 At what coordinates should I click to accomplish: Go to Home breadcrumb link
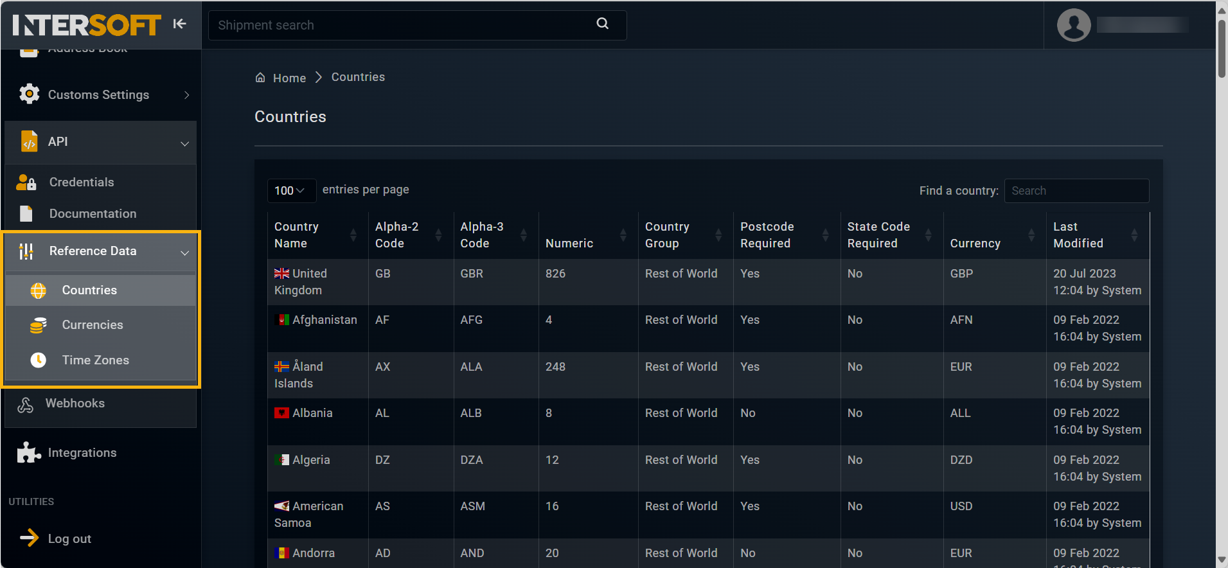click(x=289, y=78)
